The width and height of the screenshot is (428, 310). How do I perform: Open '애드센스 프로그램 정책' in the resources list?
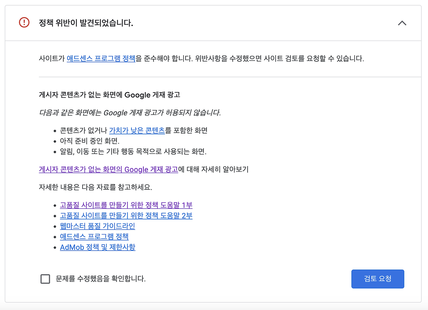pyautogui.click(x=94, y=237)
